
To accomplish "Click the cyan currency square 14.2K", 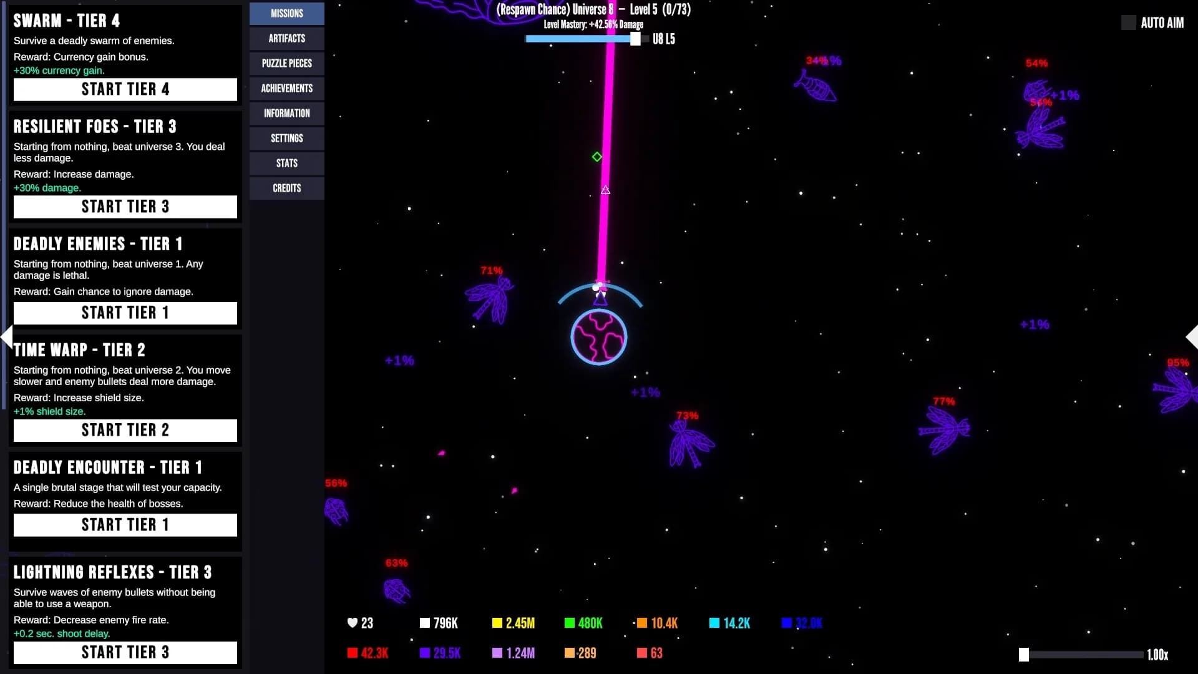I will [714, 623].
